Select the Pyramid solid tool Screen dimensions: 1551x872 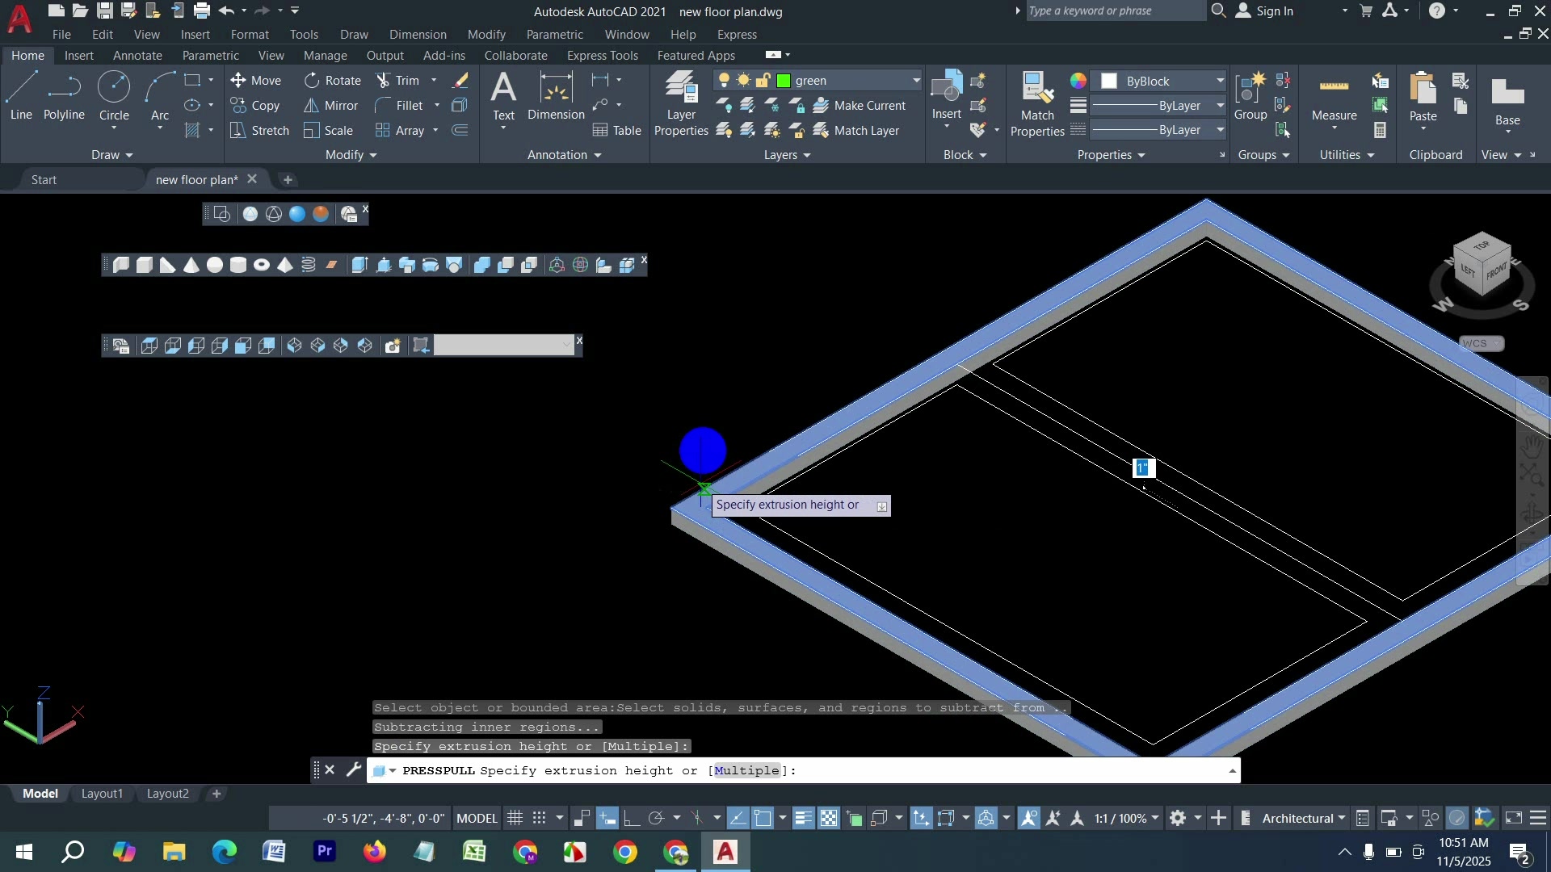(285, 265)
